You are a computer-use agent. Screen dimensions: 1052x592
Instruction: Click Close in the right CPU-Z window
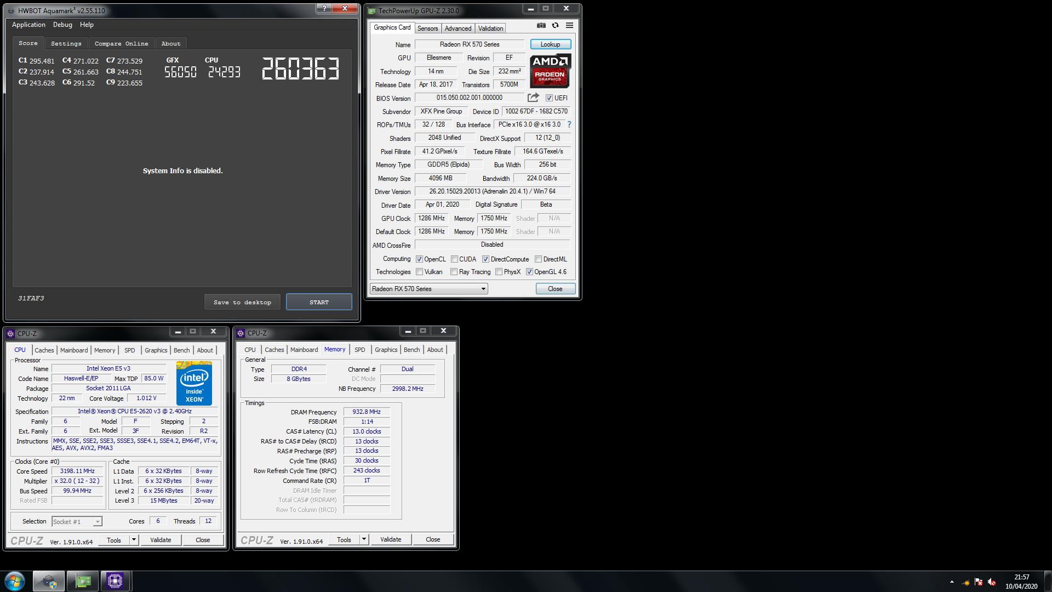point(433,539)
